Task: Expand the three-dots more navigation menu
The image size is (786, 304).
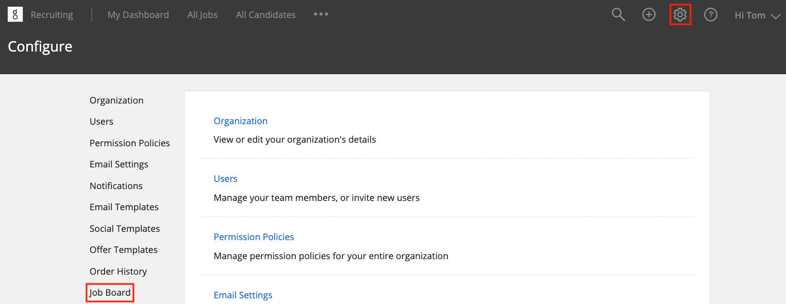Action: point(321,14)
